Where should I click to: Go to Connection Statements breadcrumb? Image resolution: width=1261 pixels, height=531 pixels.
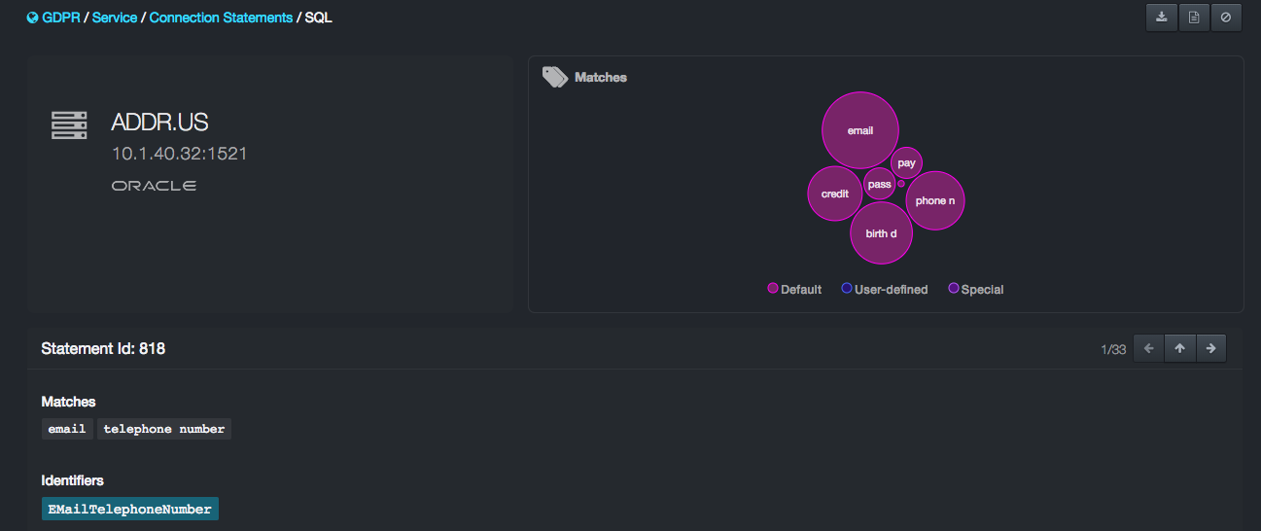[x=221, y=18]
